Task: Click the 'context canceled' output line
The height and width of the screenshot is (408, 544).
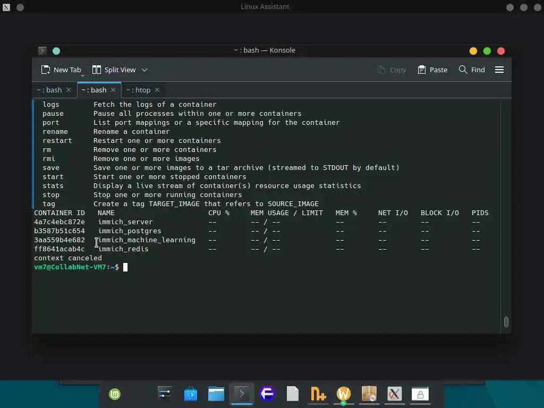Action: tap(68, 258)
